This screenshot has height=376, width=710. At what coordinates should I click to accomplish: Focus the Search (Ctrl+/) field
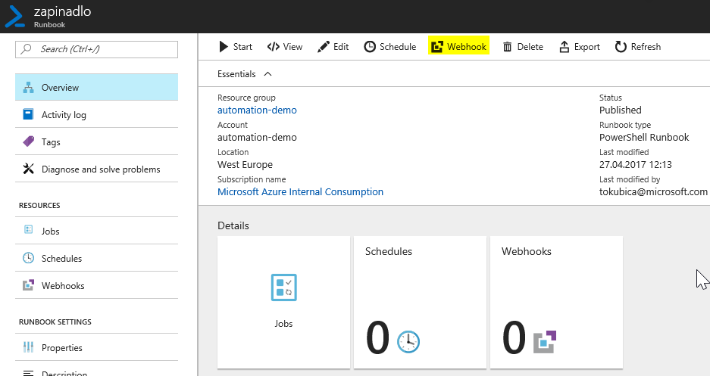pos(96,49)
